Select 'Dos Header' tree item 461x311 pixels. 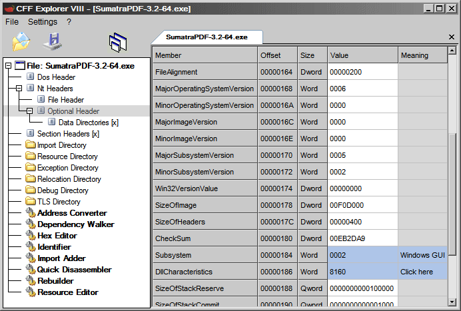(x=56, y=77)
